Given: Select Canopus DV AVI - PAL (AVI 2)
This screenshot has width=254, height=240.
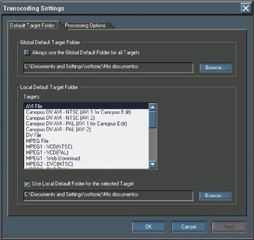Looking at the screenshot, I should pos(86,129).
